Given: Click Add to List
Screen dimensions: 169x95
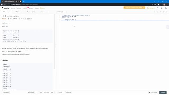Looking at the screenshot, I should tap(22, 19).
